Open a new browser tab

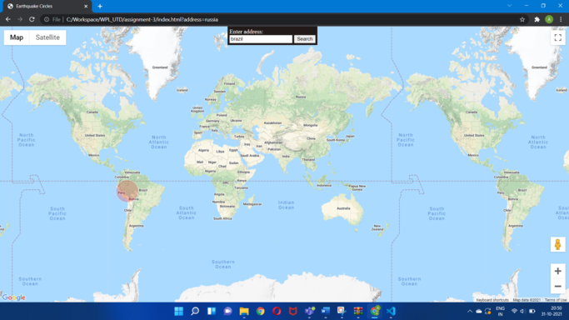(x=100, y=6)
